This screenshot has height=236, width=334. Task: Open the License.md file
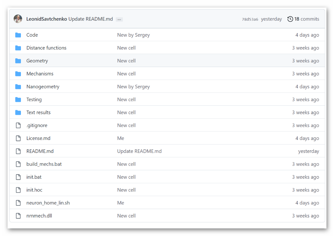click(x=38, y=138)
